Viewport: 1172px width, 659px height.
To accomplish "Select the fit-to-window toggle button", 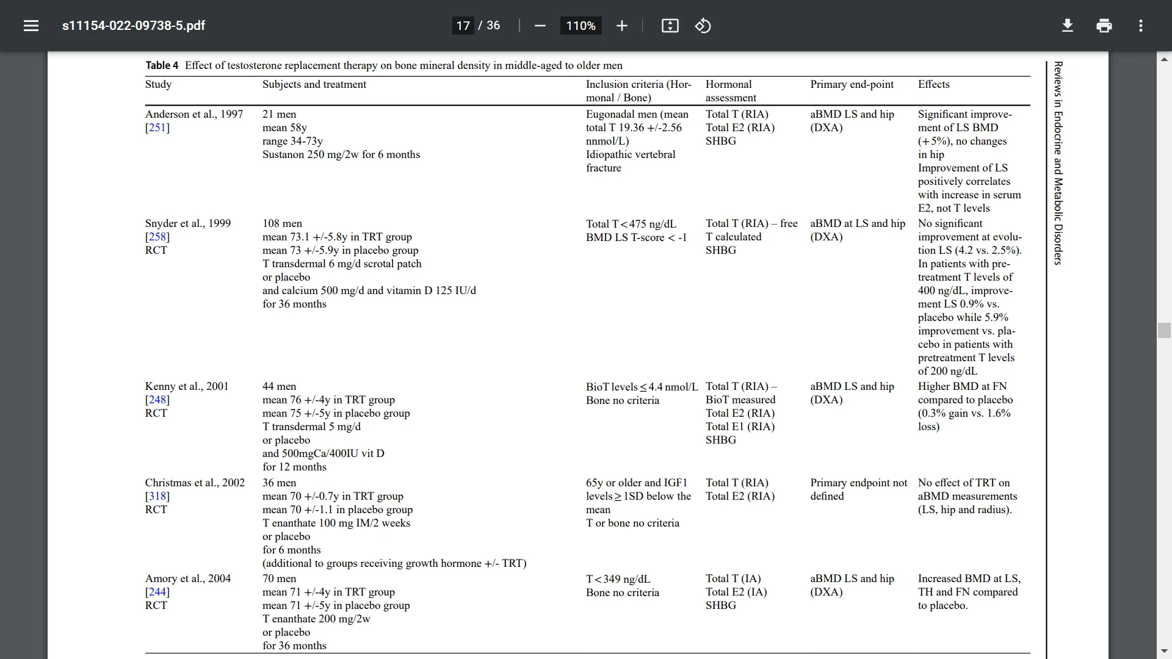I will coord(670,26).
